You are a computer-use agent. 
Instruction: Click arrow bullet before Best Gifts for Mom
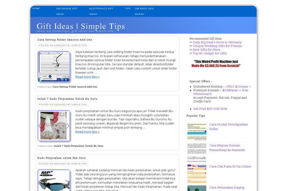point(191,50)
